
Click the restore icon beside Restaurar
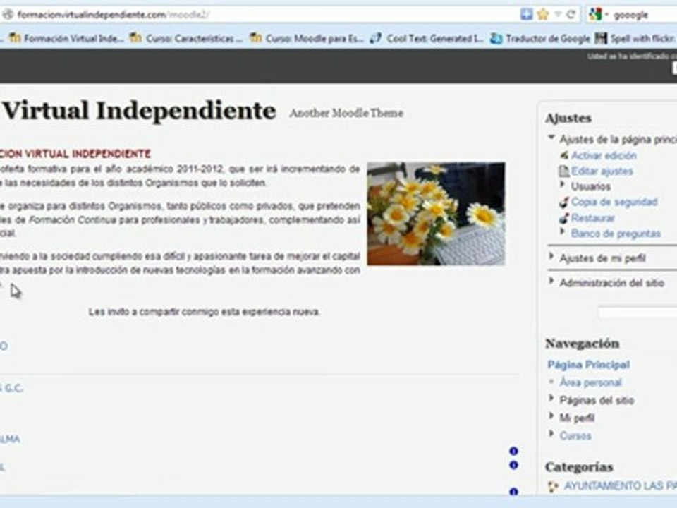pos(564,218)
